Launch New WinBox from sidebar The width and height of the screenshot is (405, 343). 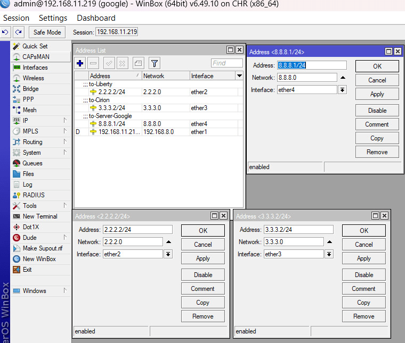tap(41, 259)
